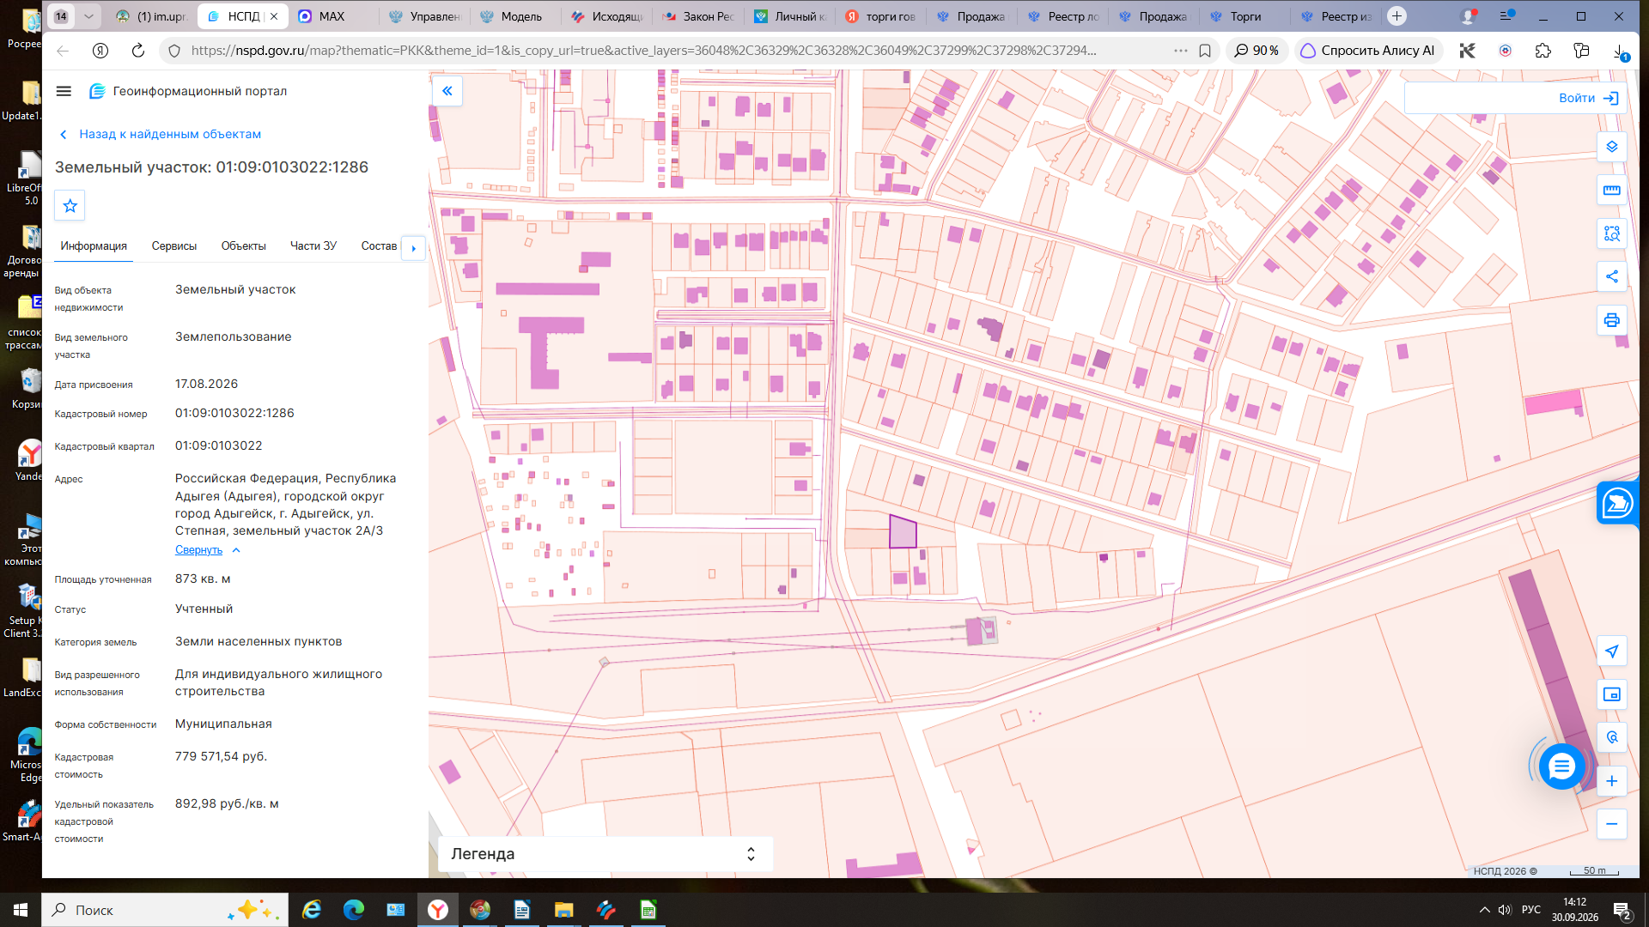Print the map
This screenshot has width=1649, height=927.
coord(1612,320)
